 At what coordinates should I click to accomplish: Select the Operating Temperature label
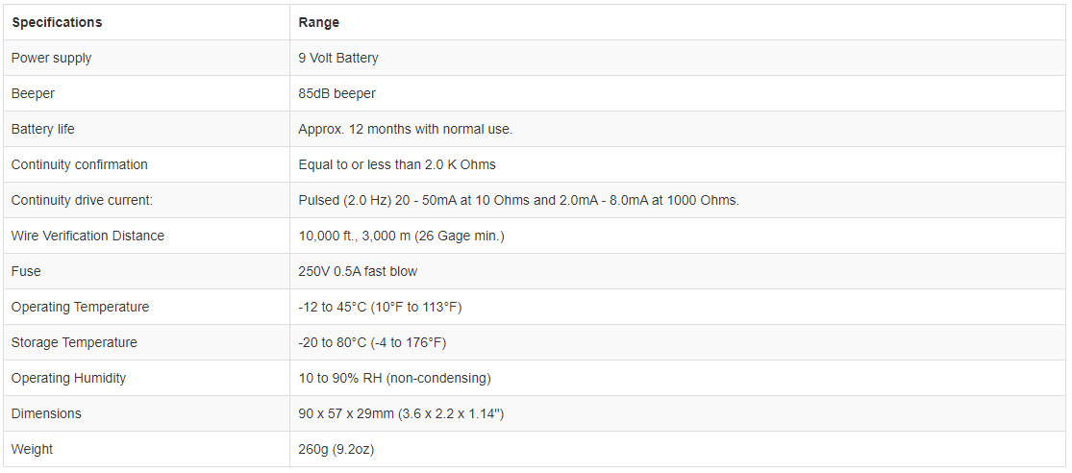click(80, 307)
